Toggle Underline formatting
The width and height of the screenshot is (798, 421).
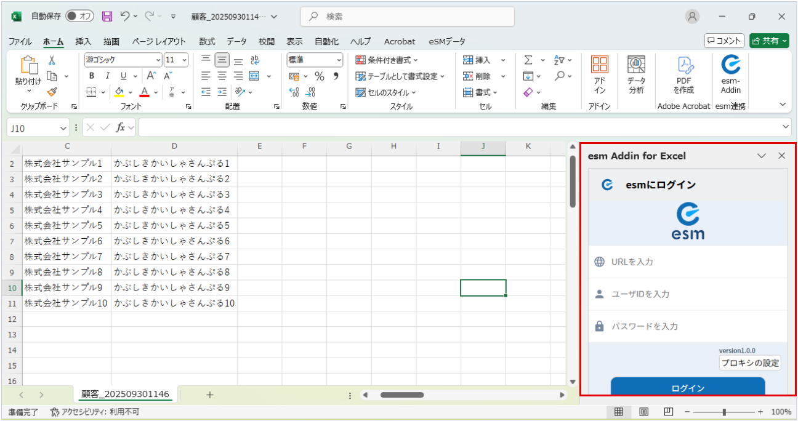coord(124,76)
